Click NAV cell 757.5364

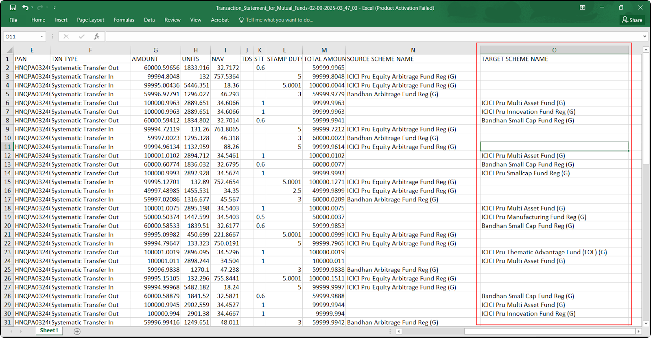[x=225, y=76]
